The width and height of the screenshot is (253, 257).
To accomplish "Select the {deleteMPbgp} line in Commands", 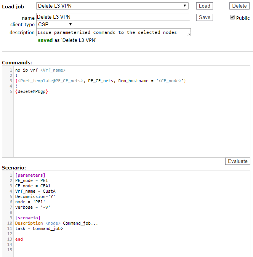I will 32,91.
